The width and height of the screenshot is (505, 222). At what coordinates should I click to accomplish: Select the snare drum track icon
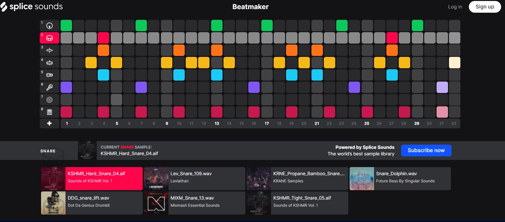tap(50, 38)
